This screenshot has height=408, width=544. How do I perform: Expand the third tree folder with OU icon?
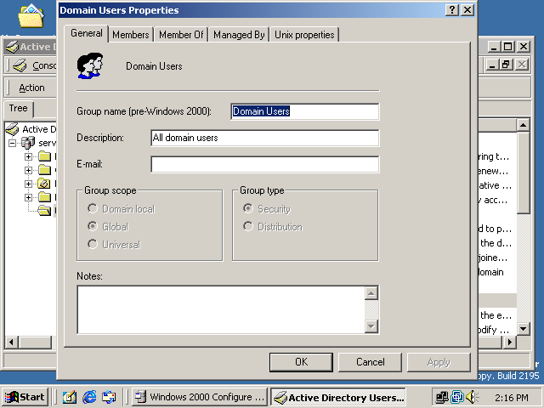click(28, 184)
